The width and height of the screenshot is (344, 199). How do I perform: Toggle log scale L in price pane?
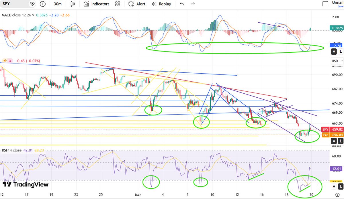pos(341,141)
